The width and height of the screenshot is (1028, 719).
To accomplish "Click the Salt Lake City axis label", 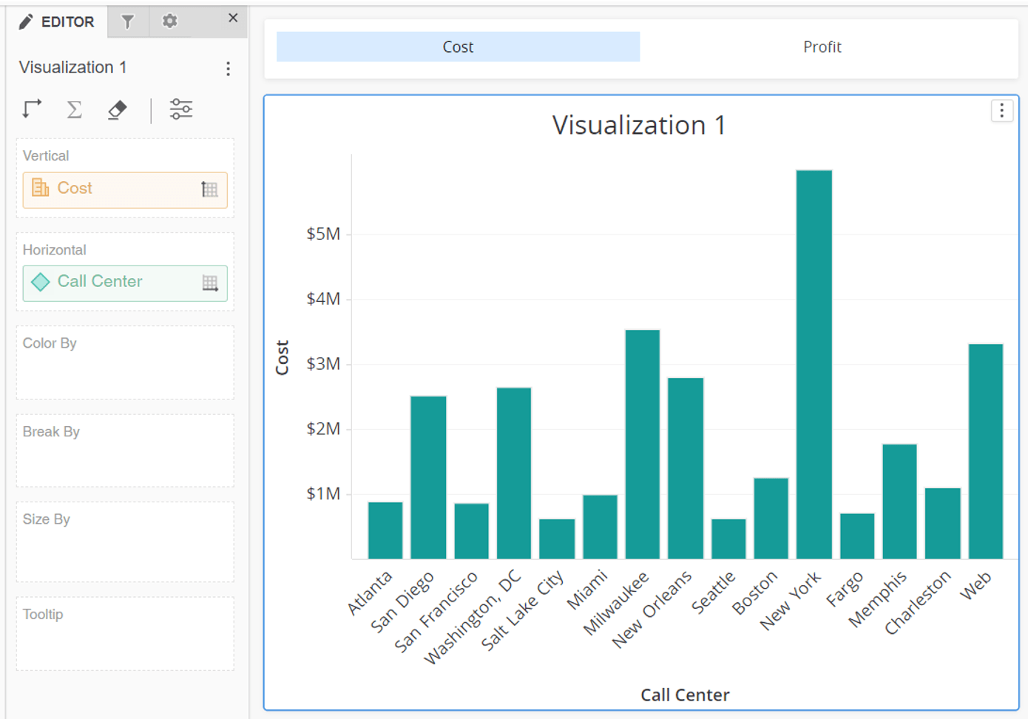I will 522,610.
